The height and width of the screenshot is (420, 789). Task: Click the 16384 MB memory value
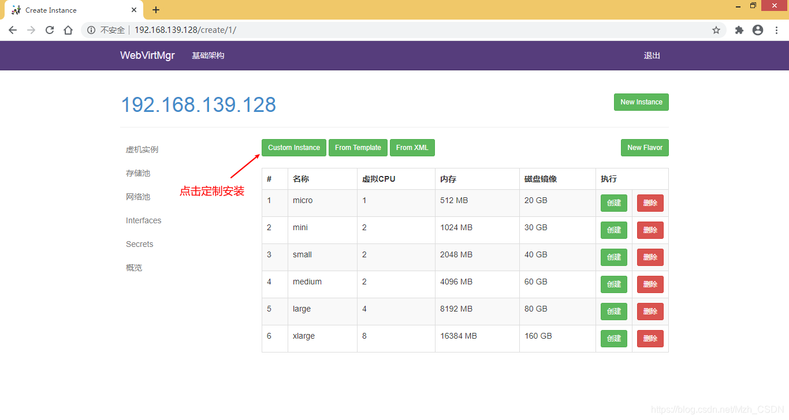coord(459,336)
